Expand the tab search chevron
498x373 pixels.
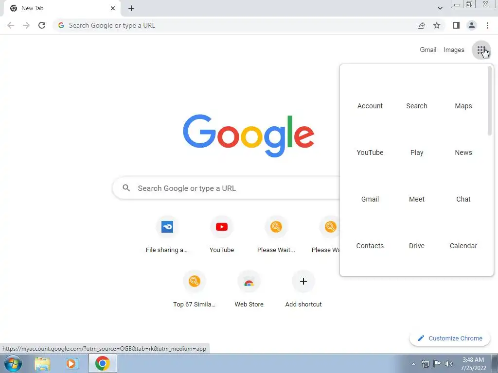tap(440, 8)
